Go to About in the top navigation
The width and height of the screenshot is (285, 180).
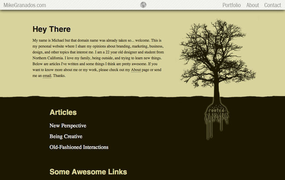click(x=253, y=5)
